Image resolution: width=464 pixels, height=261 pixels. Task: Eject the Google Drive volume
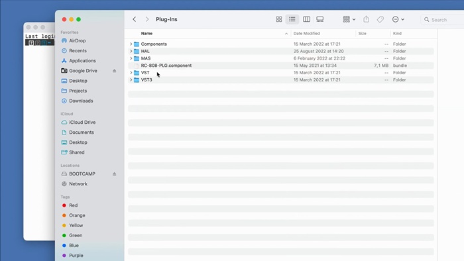click(114, 71)
